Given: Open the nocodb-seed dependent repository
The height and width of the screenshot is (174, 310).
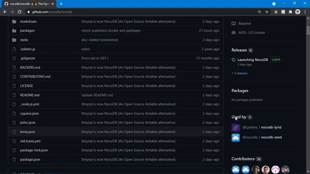Looking at the screenshot, I should 271,137.
